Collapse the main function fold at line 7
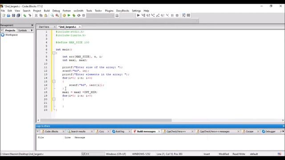Screen dimensions: 285x160 click(54, 53)
